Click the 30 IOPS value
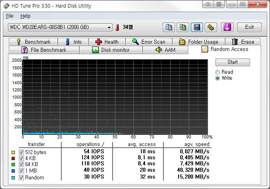This screenshot has height=189, width=270. [x=94, y=177]
